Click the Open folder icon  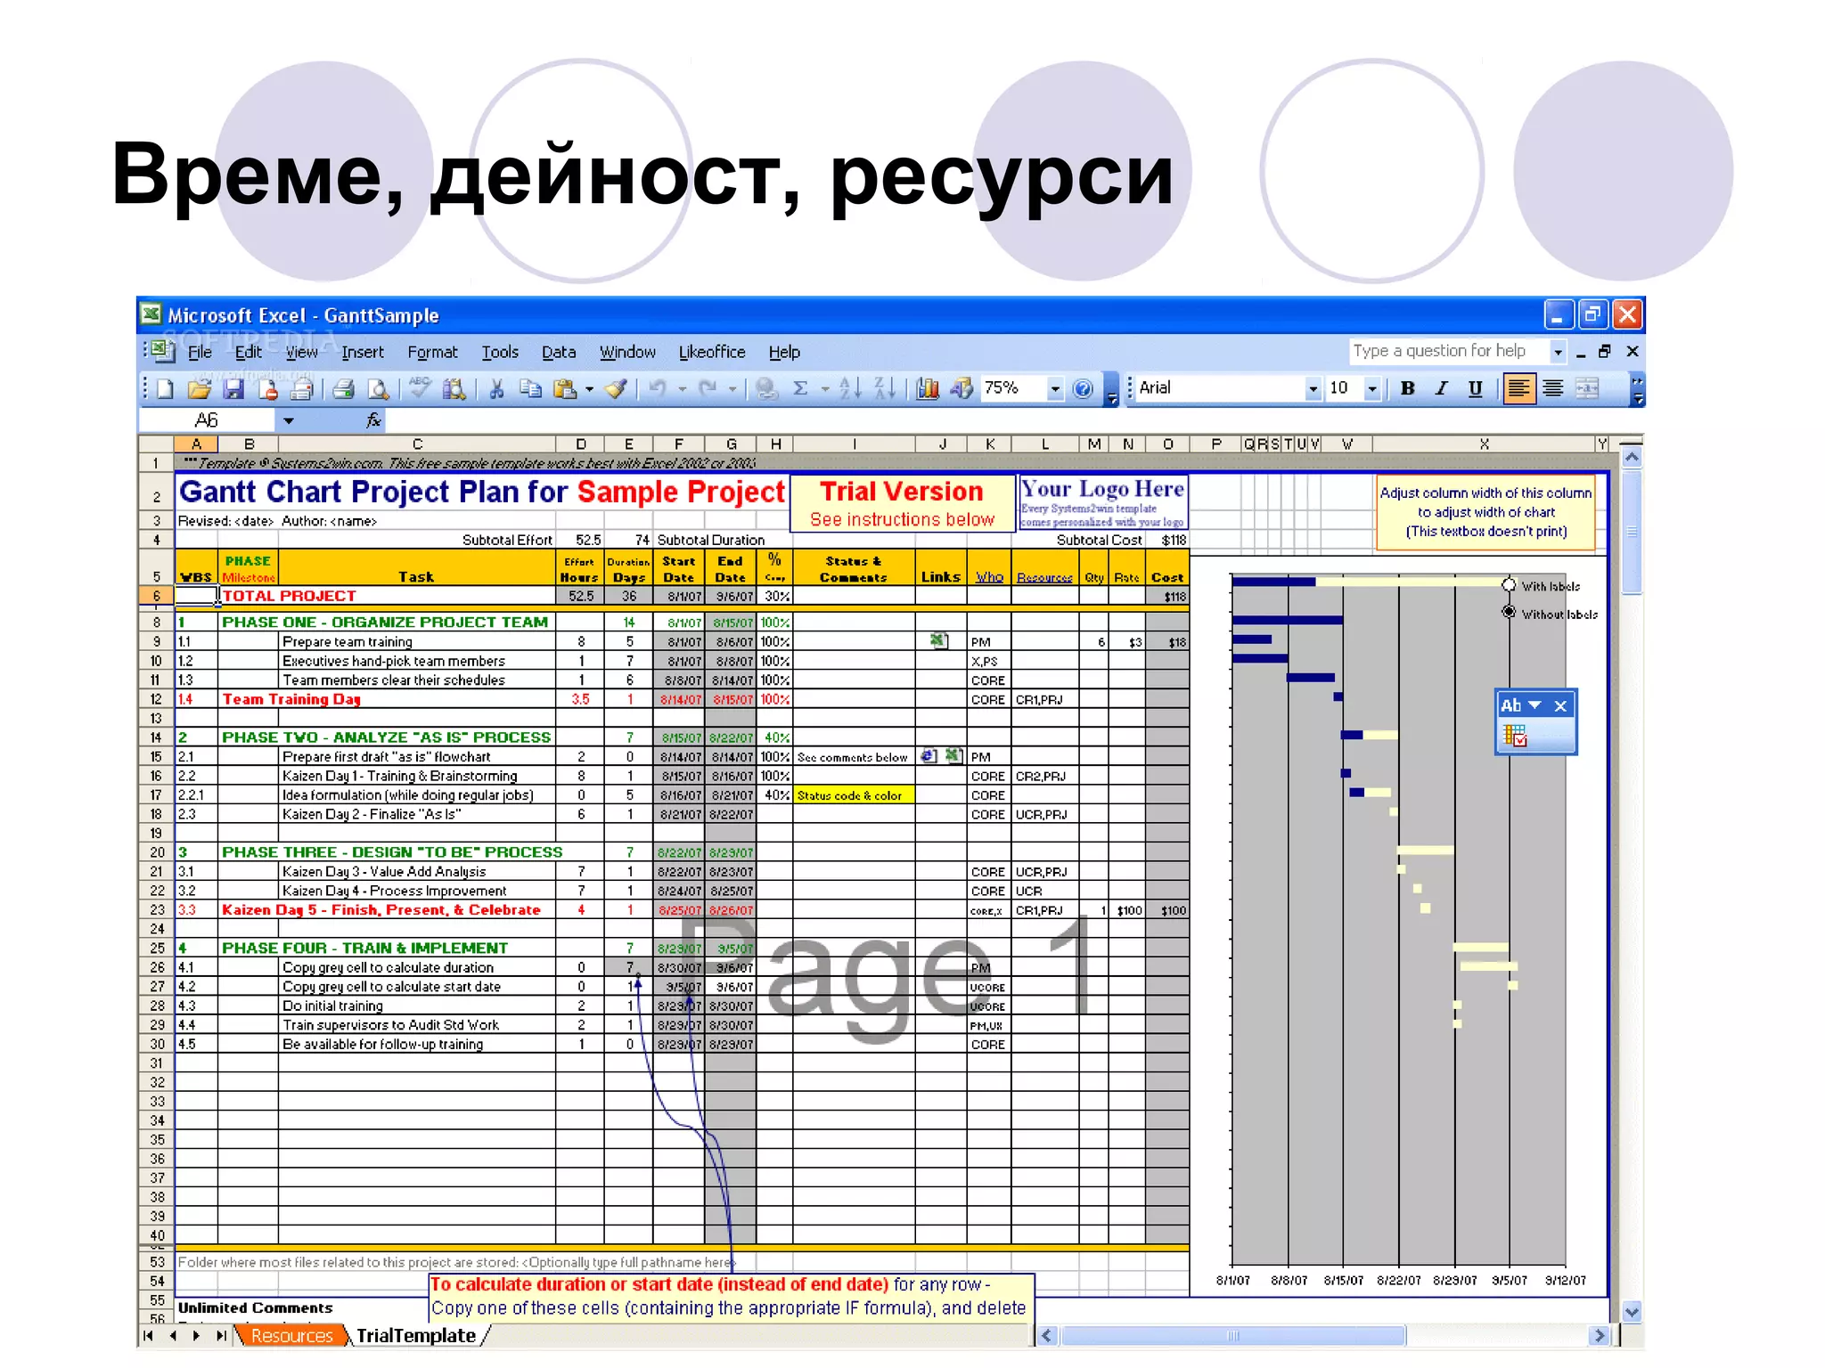pyautogui.click(x=199, y=388)
